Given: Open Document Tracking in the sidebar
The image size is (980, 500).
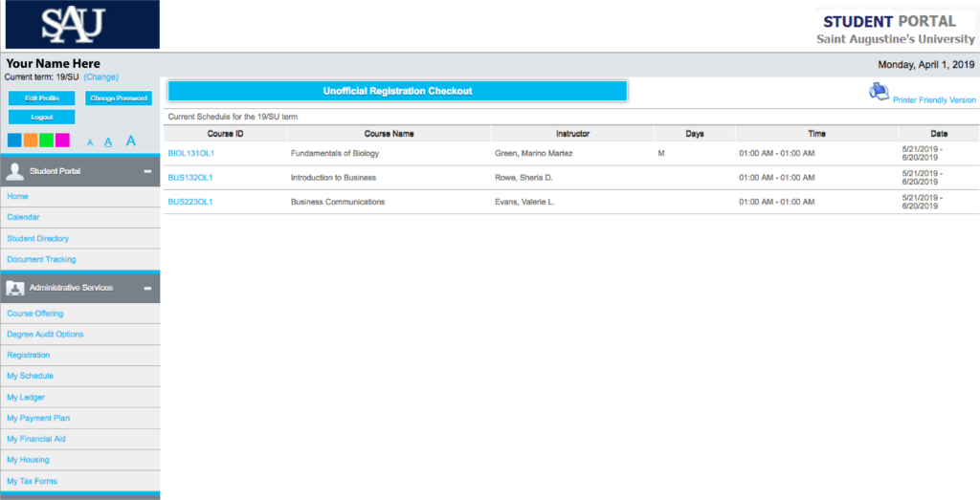Looking at the screenshot, I should tap(80, 259).
